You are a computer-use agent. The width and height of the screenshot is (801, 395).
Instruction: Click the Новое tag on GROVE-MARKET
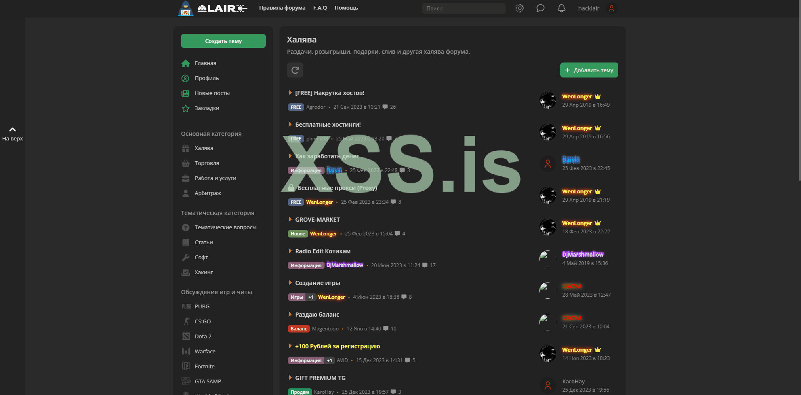pos(298,234)
